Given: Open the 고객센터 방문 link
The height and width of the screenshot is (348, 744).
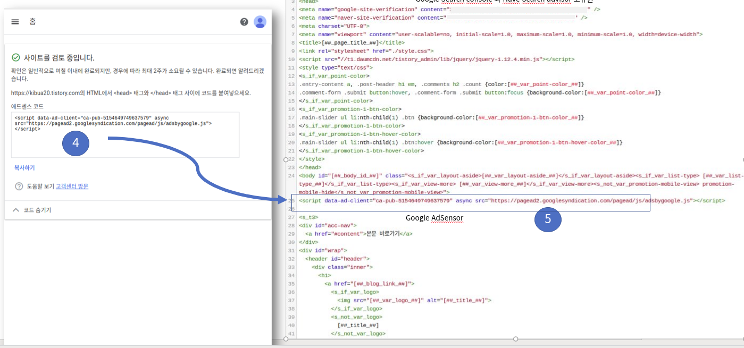Looking at the screenshot, I should point(72,186).
